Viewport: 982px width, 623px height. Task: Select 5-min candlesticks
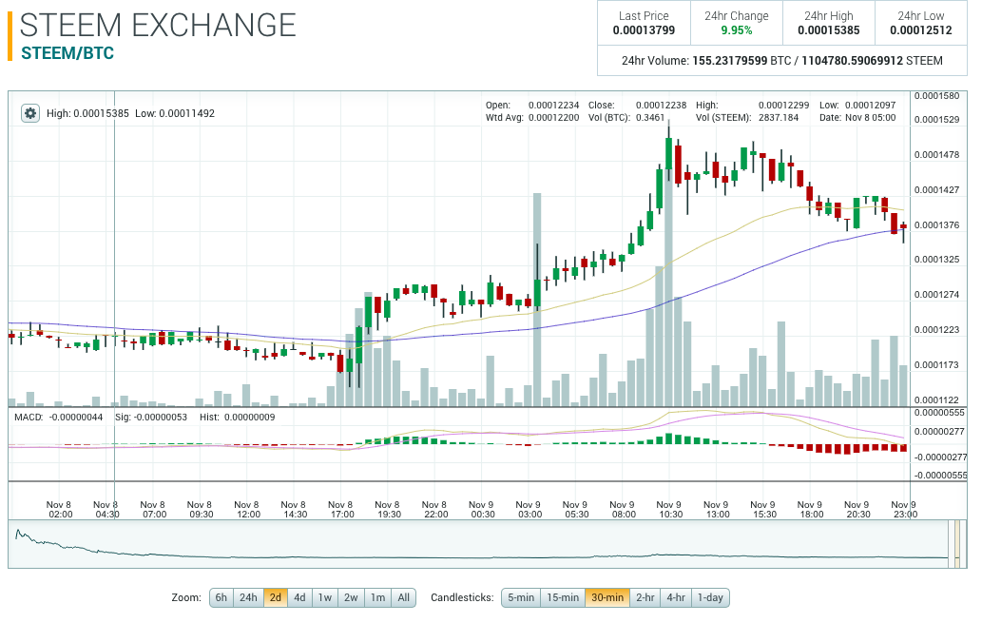coord(521,597)
